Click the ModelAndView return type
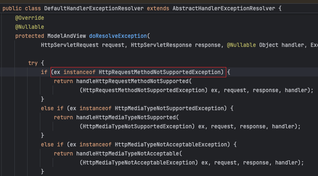The height and width of the screenshot is (176, 318). click(x=66, y=36)
